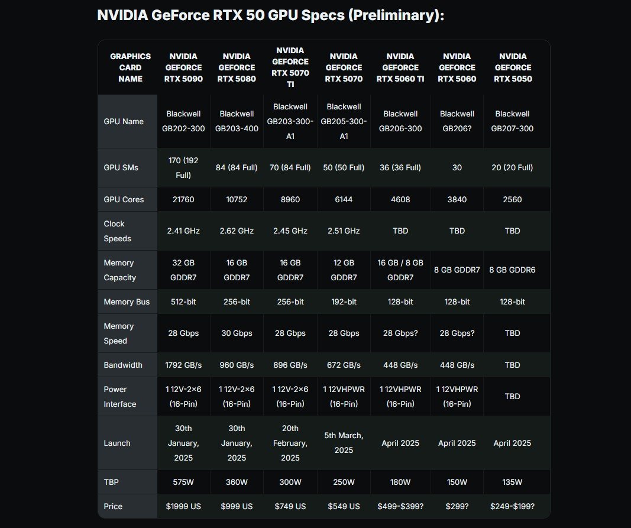
Task: Select the 512-bit memory bus cell
Action: pyautogui.click(x=183, y=302)
